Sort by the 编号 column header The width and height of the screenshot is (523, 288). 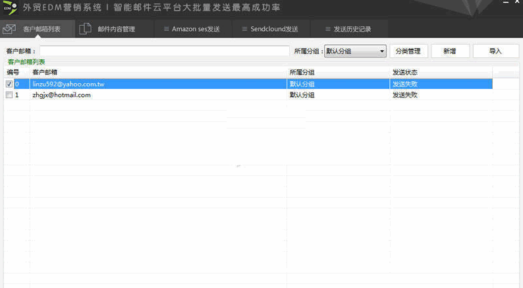coord(16,72)
